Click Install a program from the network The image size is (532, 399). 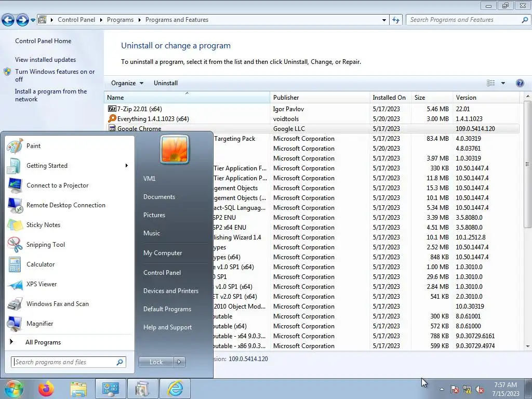coord(51,96)
